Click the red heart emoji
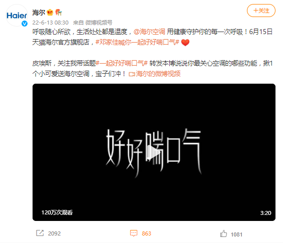This screenshot has width=283, height=243. 185,43
